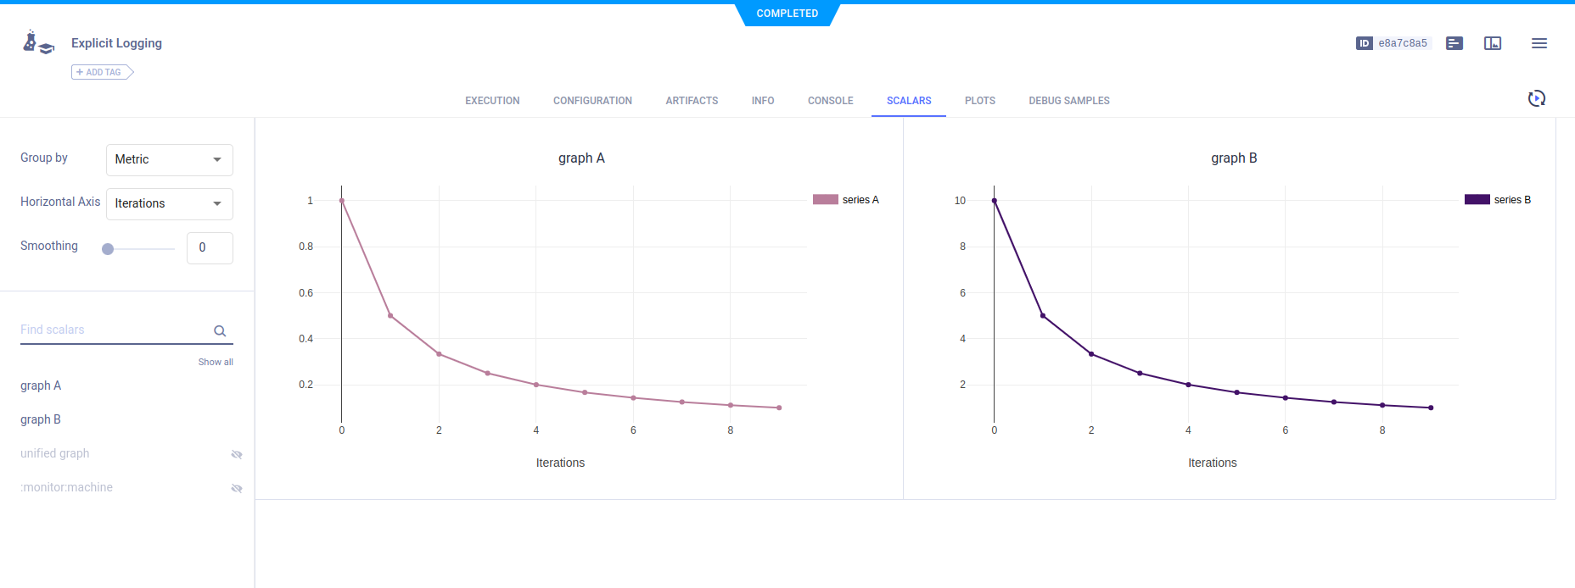Show the hidden :monitor:machine scalars
The image size is (1575, 588).
(x=237, y=489)
